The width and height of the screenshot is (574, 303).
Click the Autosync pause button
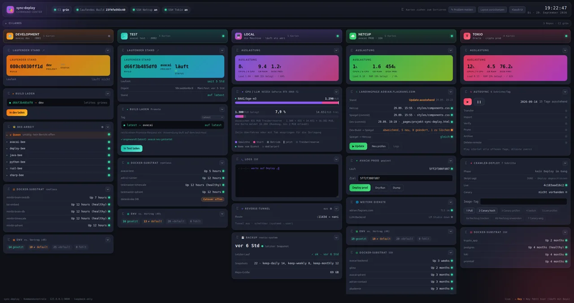479,102
